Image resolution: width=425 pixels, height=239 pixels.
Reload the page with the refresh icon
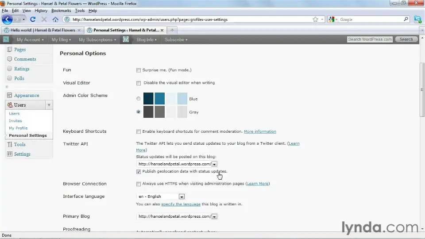(33, 19)
